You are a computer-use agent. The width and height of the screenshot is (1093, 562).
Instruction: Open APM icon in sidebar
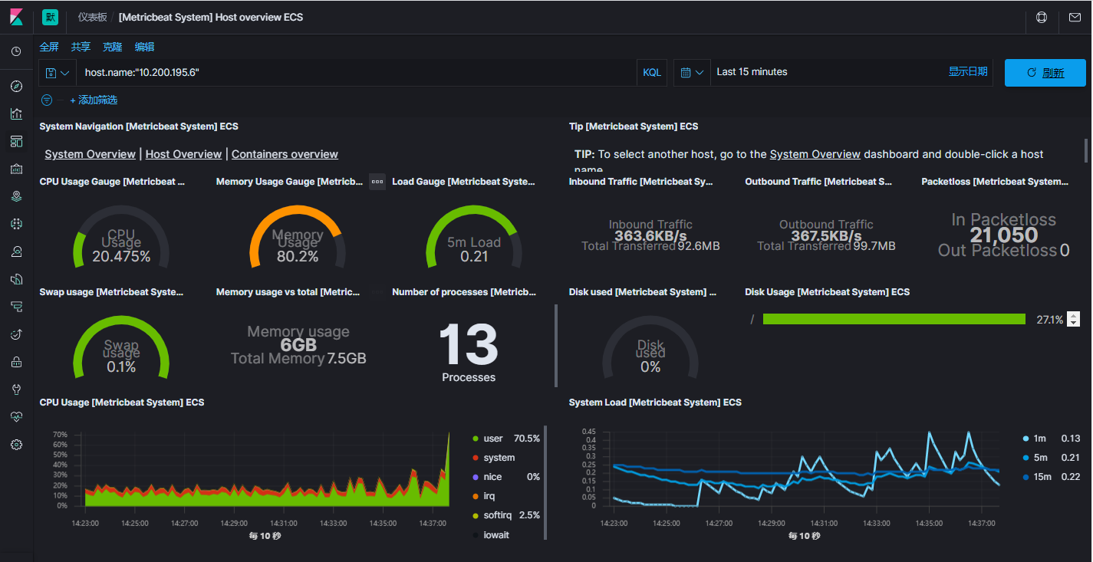tap(16, 307)
